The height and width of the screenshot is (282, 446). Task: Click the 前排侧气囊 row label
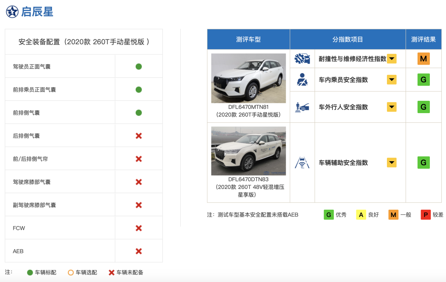(x=26, y=113)
